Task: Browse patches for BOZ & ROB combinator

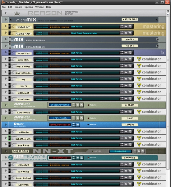Action: 126,145
